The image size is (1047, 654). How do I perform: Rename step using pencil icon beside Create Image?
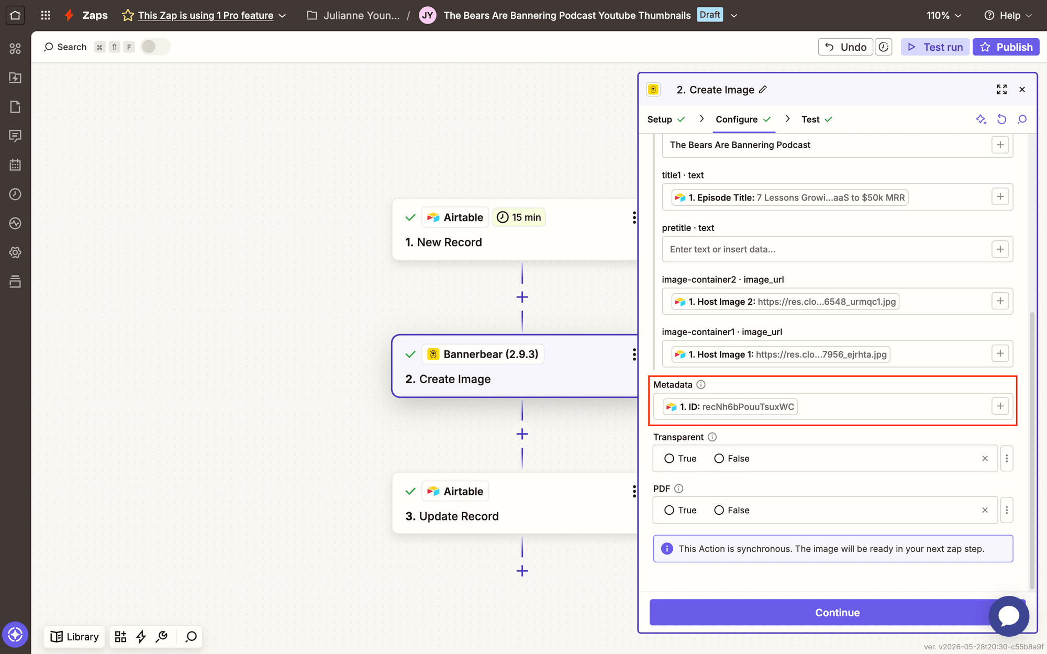pos(763,90)
